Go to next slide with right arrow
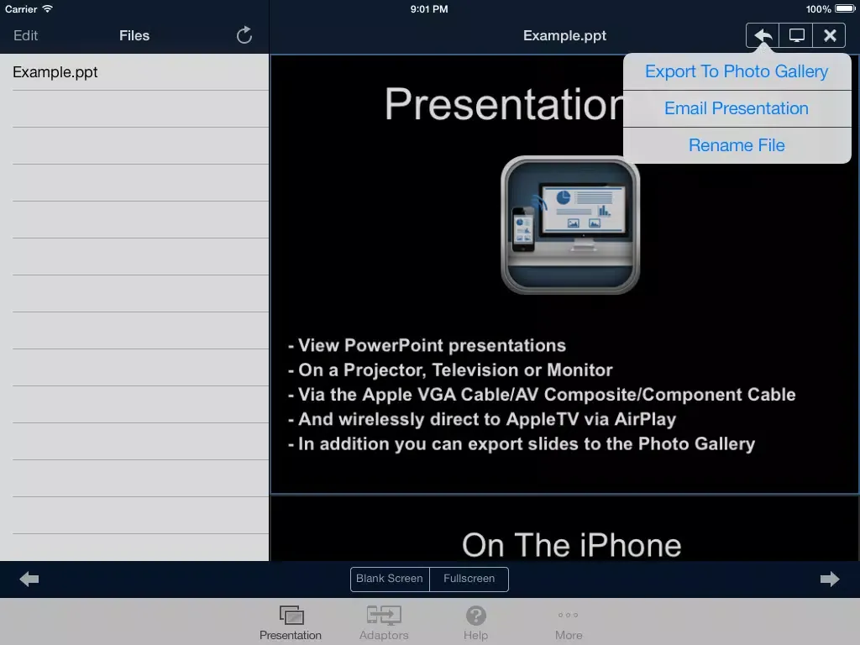Viewport: 860px width, 645px height. coord(830,579)
